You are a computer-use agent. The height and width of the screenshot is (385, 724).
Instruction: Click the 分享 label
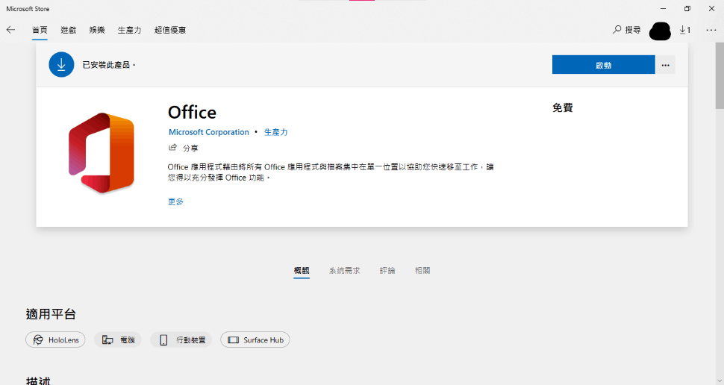click(190, 148)
